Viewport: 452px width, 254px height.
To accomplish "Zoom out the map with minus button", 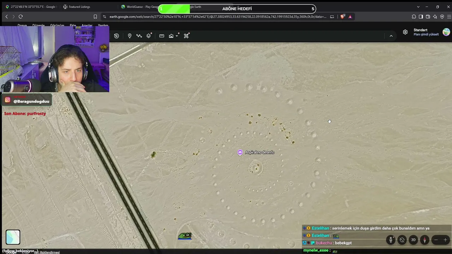I will (436, 240).
